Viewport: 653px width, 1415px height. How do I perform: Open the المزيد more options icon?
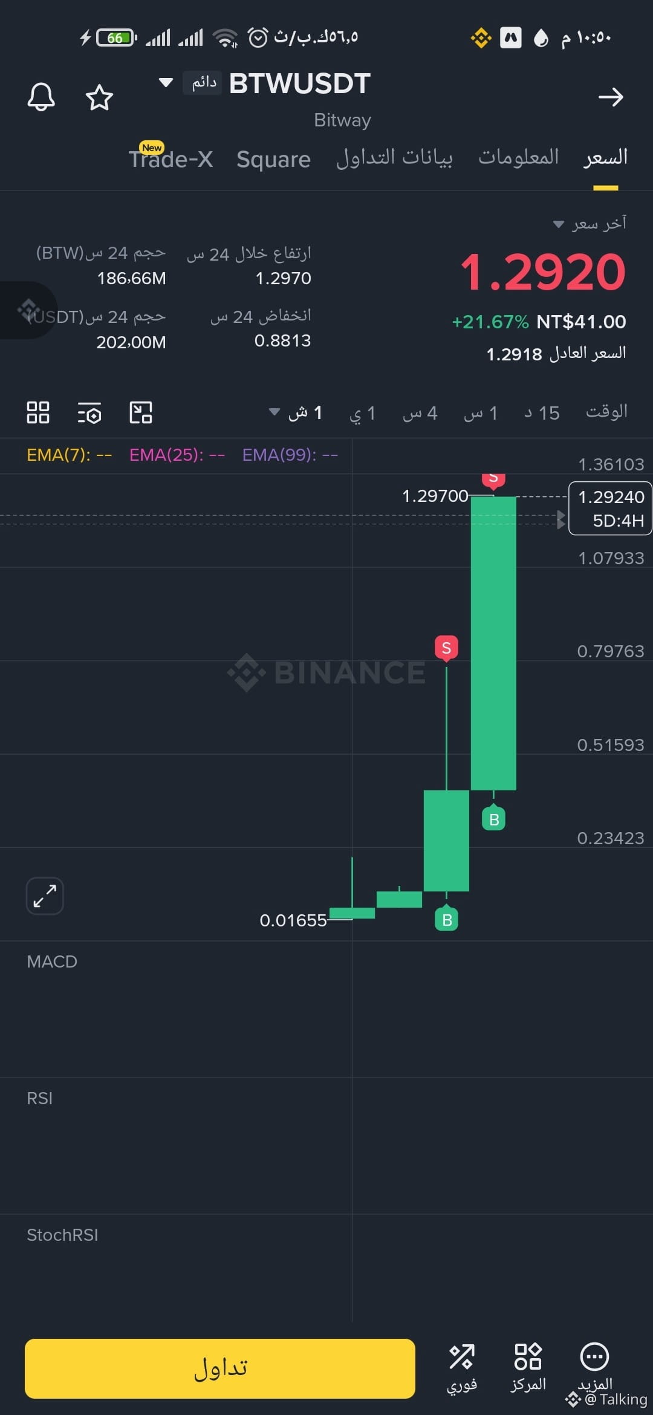pyautogui.click(x=595, y=1367)
